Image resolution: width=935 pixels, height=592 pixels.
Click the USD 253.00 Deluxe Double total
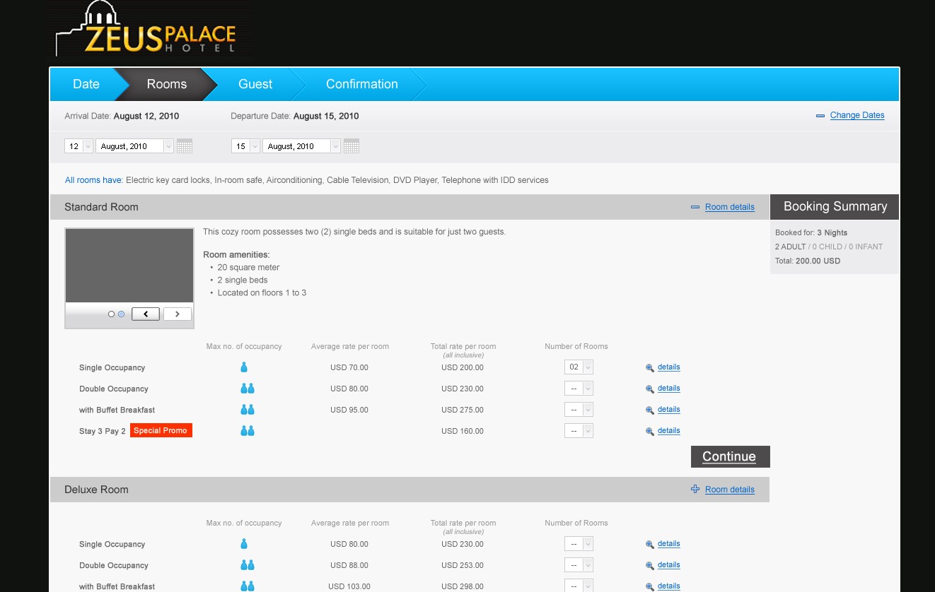tap(463, 565)
